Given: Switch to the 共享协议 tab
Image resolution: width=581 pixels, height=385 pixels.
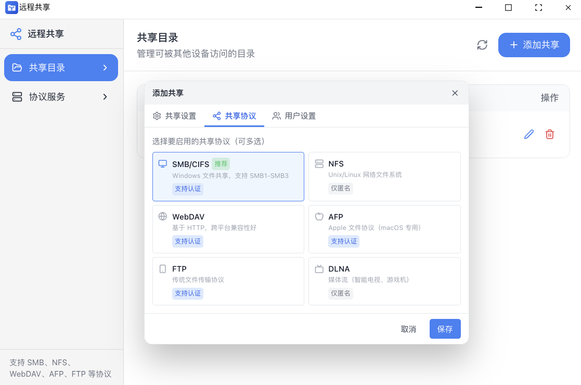Looking at the screenshot, I should click(235, 116).
